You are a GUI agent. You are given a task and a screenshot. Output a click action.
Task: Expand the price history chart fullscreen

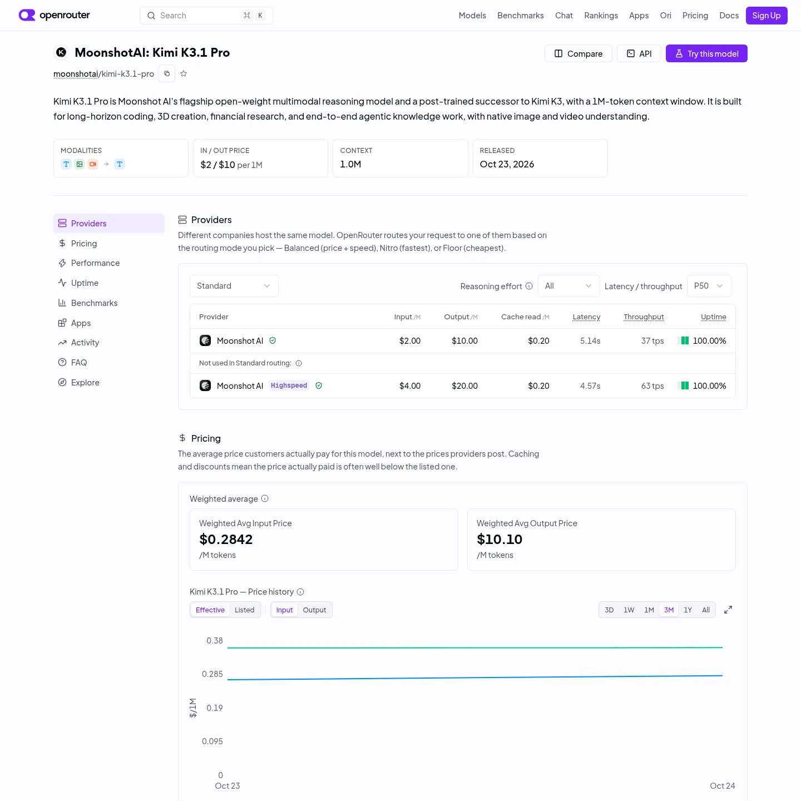[x=728, y=610]
